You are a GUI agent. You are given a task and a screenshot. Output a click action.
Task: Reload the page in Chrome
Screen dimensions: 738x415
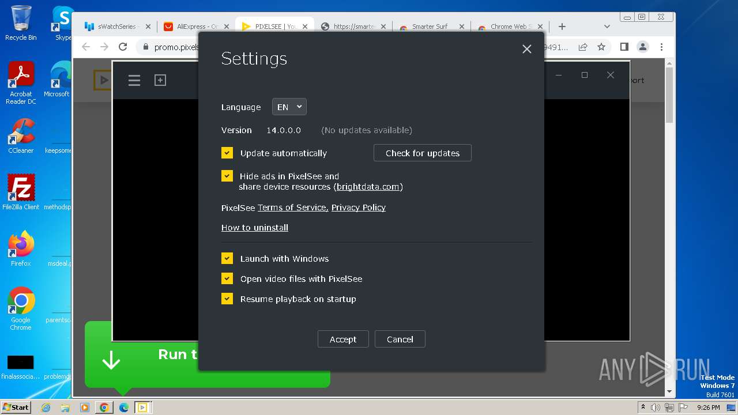coord(123,47)
